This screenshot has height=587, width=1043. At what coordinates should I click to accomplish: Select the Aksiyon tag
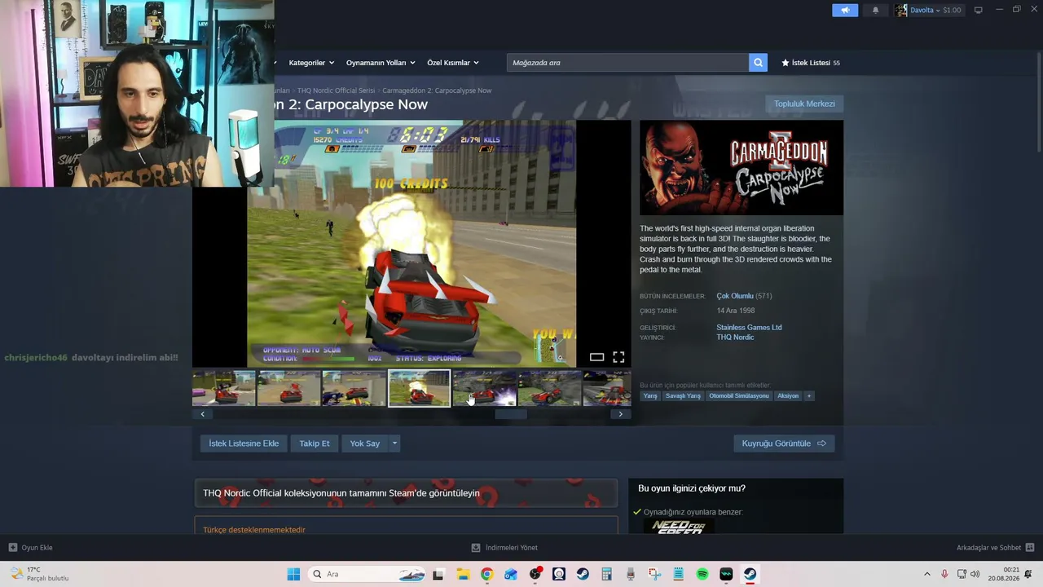pyautogui.click(x=788, y=396)
